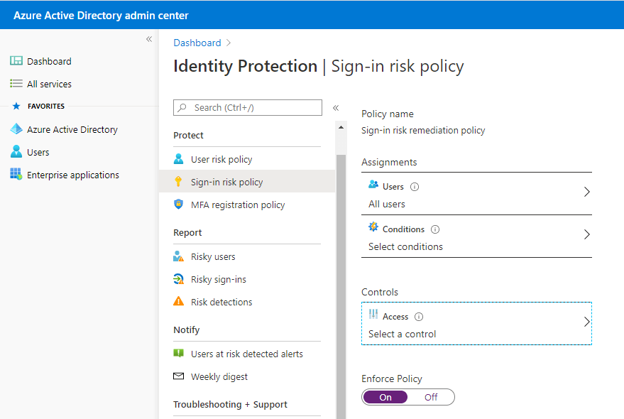Click the Assignments Users group icon

tap(373, 185)
